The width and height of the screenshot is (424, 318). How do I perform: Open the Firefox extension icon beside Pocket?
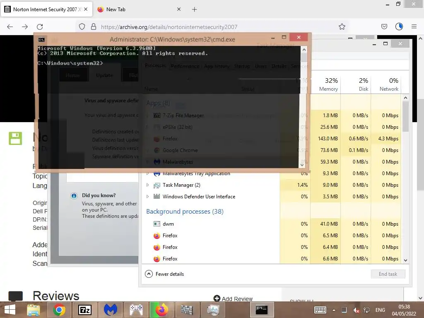point(399,26)
